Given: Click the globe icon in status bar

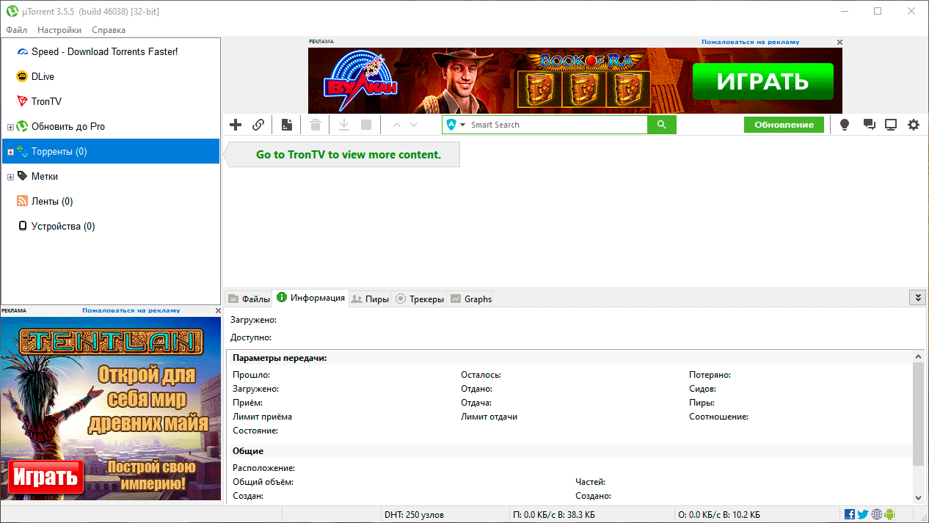Looking at the screenshot, I should tap(877, 514).
